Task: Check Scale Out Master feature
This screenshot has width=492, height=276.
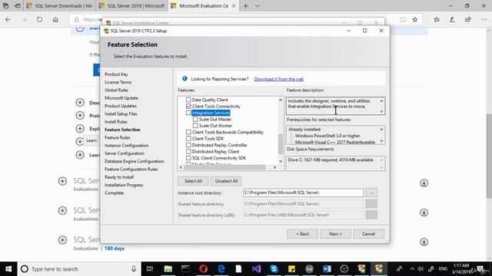Action: pyautogui.click(x=195, y=120)
